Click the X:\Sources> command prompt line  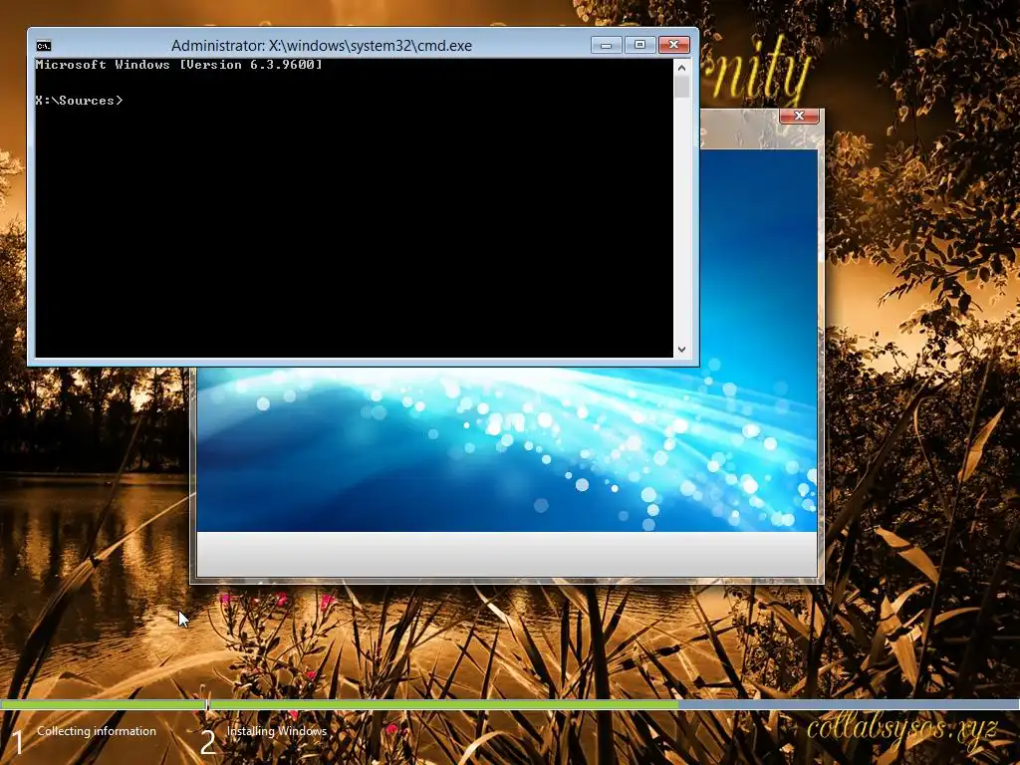pyautogui.click(x=79, y=101)
